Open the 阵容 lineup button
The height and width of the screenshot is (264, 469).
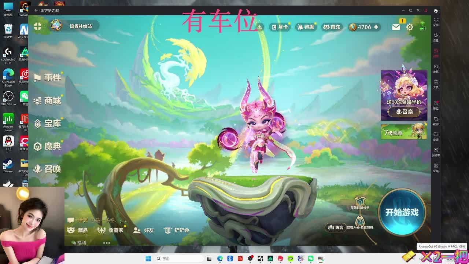coord(336,227)
